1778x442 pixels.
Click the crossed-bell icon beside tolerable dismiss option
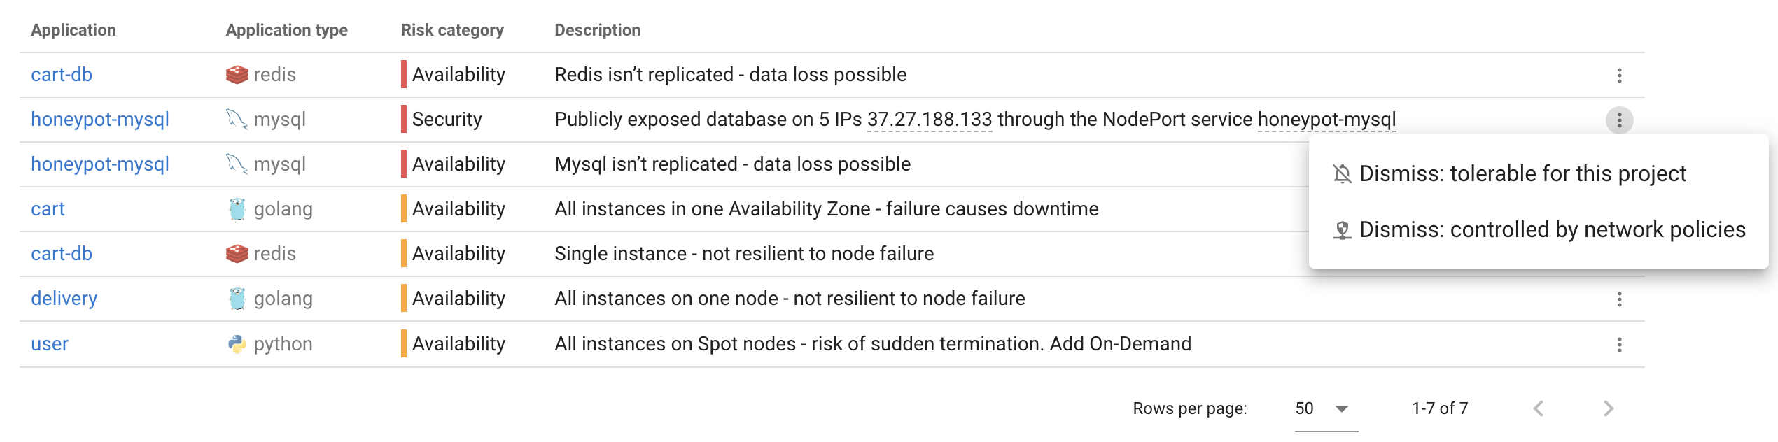(1342, 173)
